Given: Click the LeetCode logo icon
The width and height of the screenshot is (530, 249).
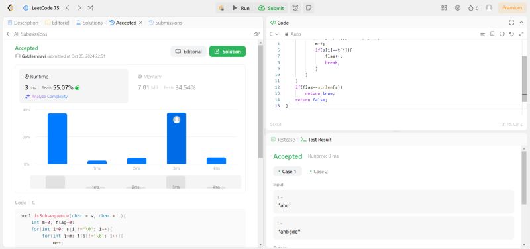Looking at the screenshot, I should pos(10,7).
